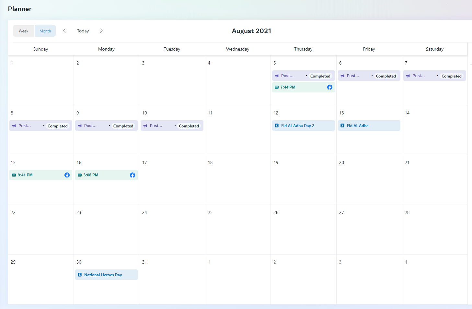The width and height of the screenshot is (472, 309).
Task: Open the National Heroes Day holiday
Action: point(106,275)
